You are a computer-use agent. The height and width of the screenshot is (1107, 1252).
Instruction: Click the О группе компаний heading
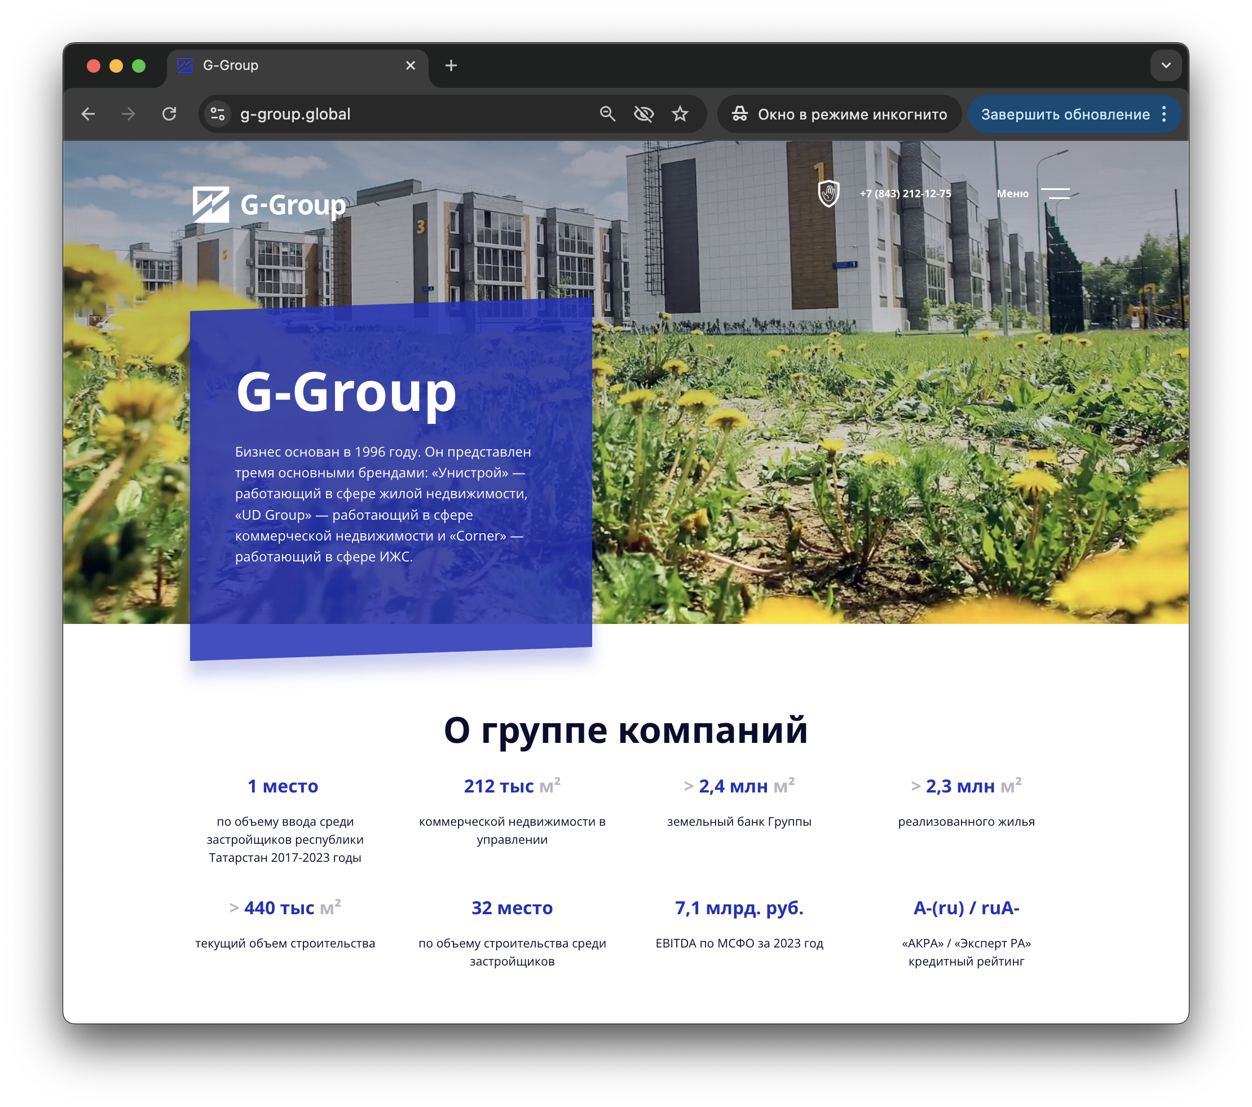point(625,730)
